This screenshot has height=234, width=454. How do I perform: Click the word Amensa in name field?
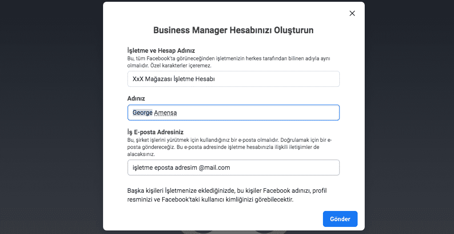(x=165, y=113)
